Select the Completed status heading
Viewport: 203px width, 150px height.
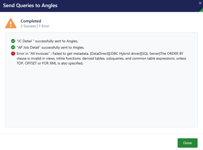pos(31,21)
